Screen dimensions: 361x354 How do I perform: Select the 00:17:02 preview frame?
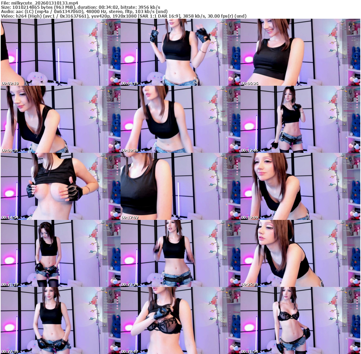180,186
